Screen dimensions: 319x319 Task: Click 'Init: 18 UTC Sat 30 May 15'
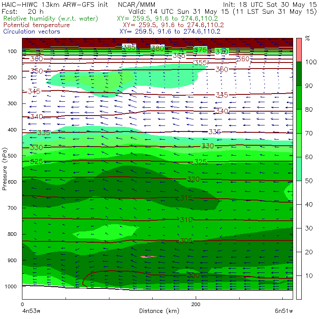tap(270, 4)
